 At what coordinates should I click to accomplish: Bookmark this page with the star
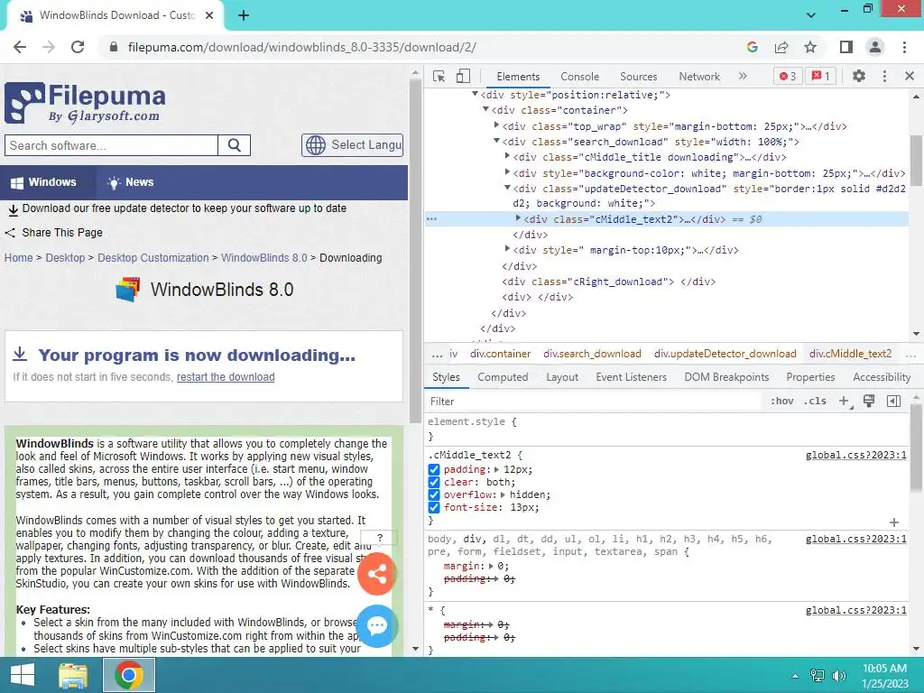810,47
